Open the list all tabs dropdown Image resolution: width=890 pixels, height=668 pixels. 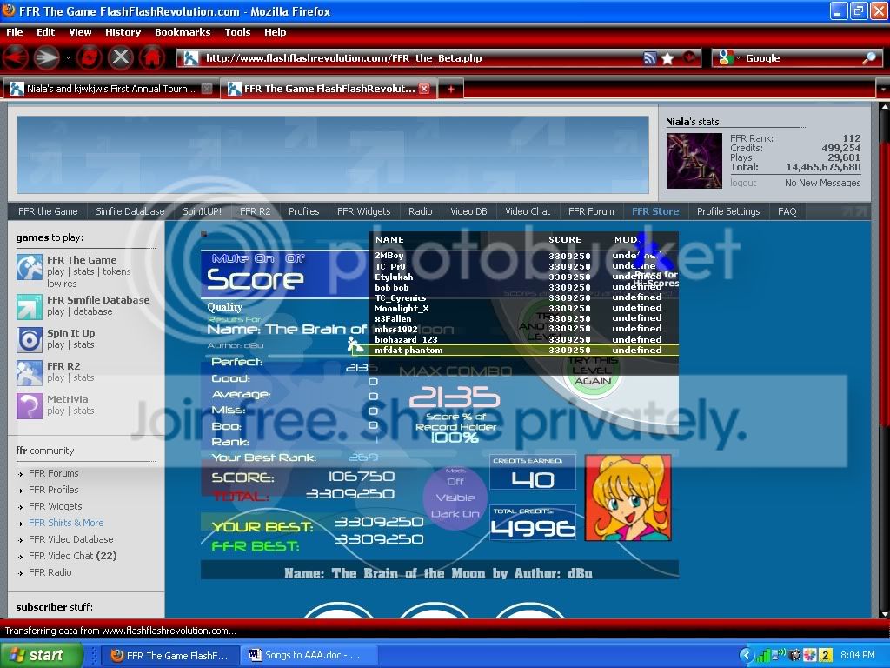881,89
